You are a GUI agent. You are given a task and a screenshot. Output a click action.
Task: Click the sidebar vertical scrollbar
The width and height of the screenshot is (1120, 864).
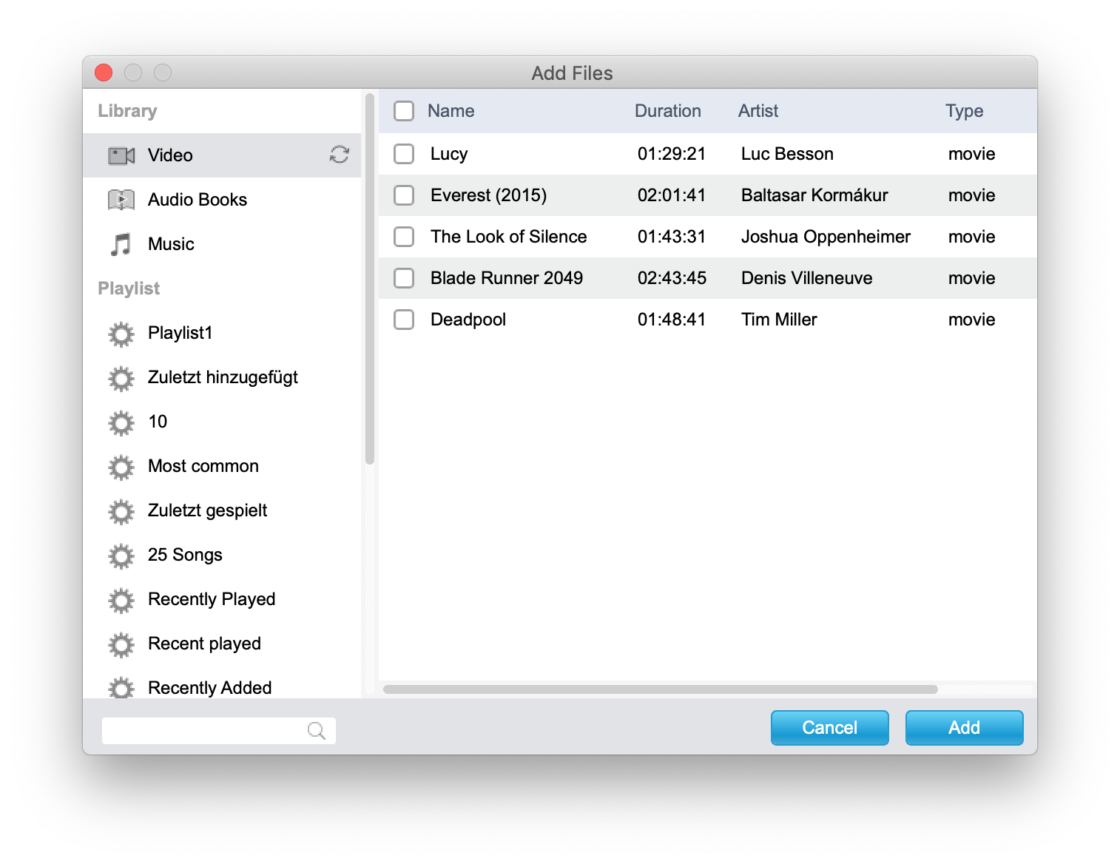click(370, 279)
